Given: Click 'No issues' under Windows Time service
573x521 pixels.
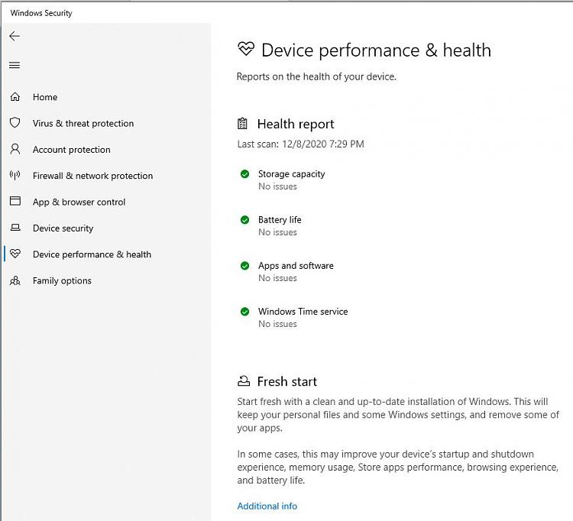Looking at the screenshot, I should tap(278, 324).
